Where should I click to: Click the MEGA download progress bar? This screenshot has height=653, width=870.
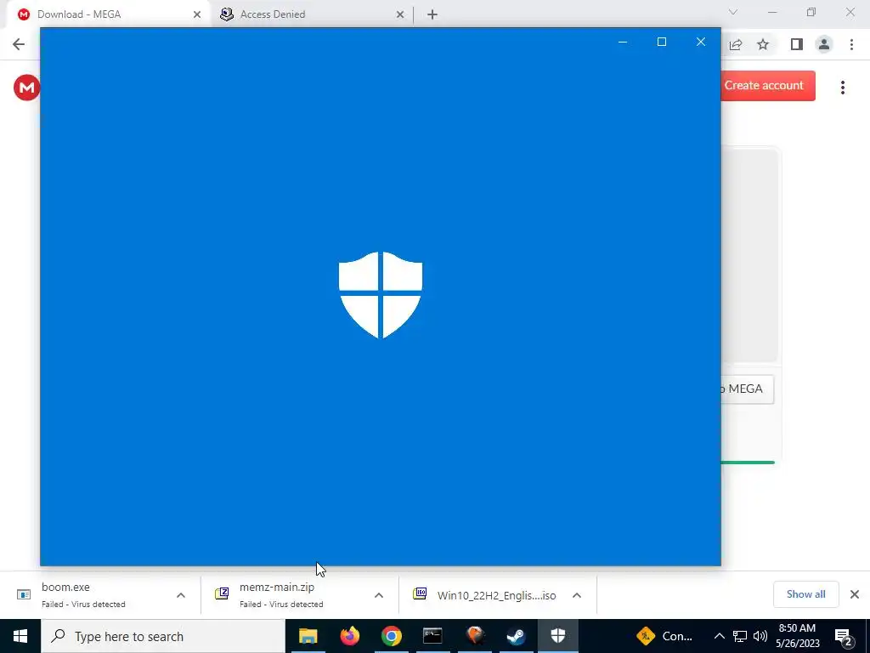tap(748, 463)
